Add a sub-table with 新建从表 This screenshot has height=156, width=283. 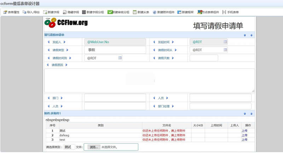139,12
